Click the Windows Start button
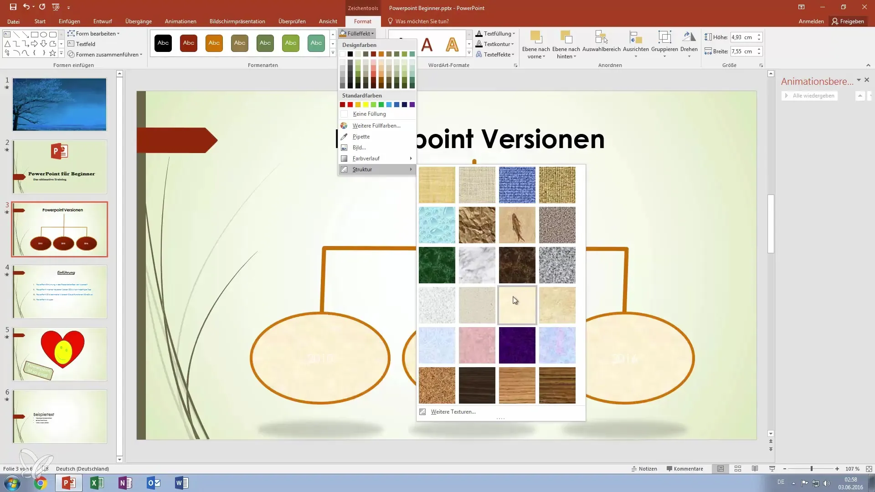This screenshot has height=492, width=875. pyautogui.click(x=12, y=483)
